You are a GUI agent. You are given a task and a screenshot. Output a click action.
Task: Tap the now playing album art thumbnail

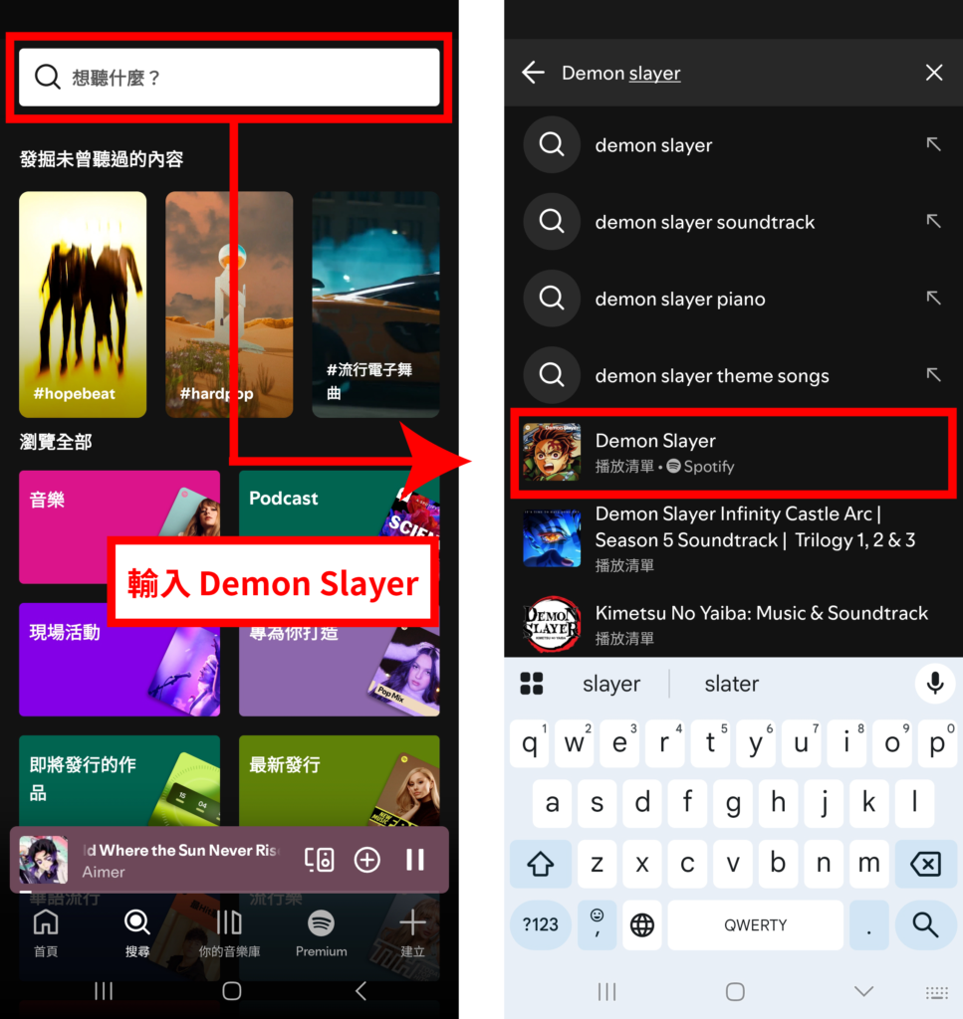tap(44, 860)
